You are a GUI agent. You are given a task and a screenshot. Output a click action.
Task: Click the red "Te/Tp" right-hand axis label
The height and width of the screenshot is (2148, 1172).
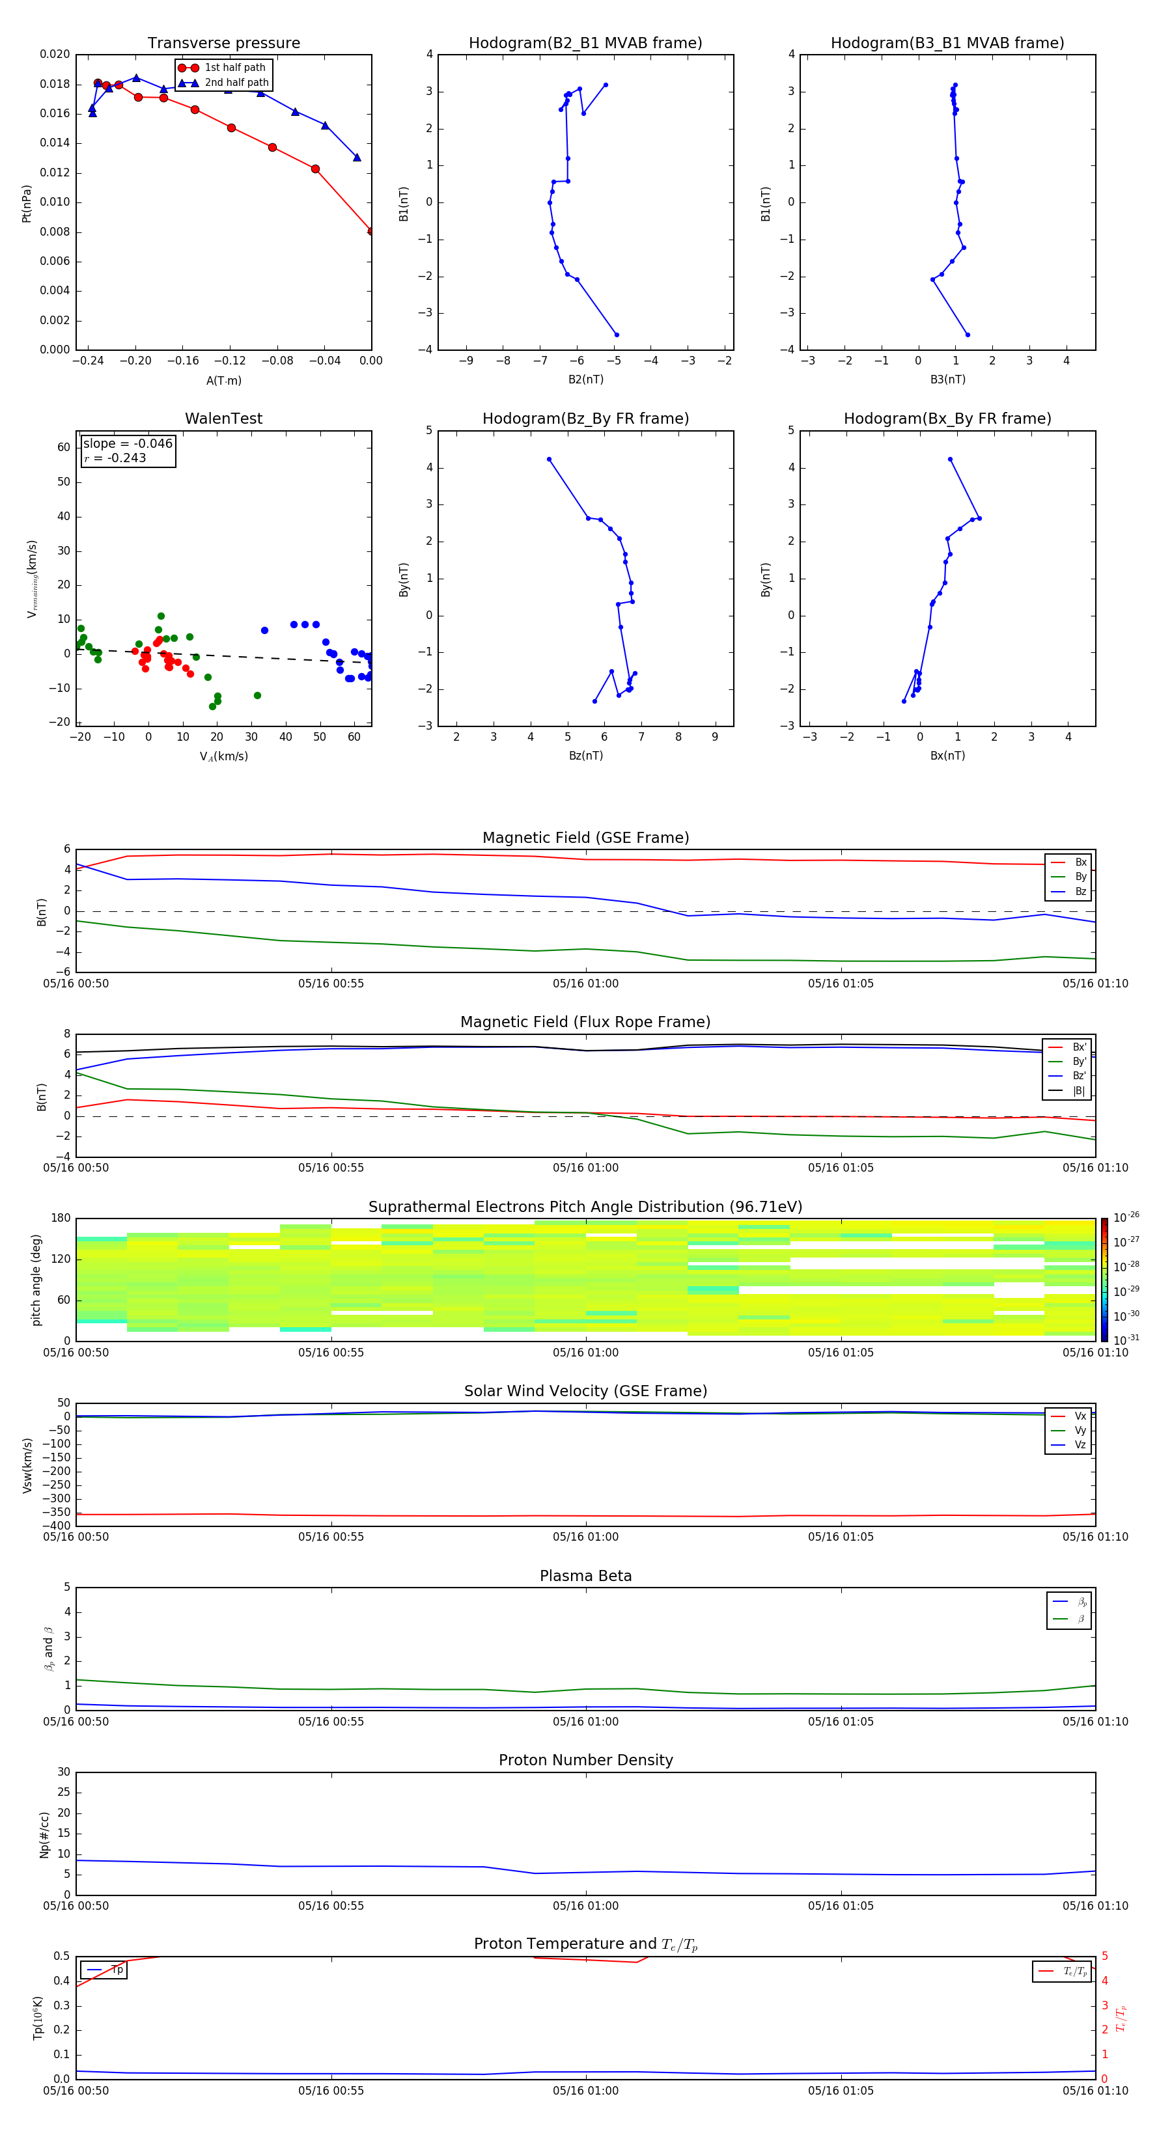point(1122,2018)
